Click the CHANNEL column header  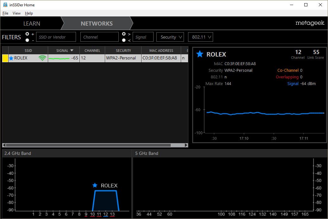(x=92, y=51)
